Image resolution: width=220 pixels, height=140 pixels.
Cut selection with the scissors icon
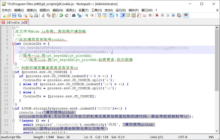[43, 15]
